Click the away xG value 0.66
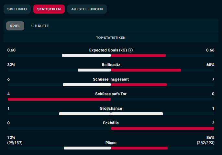Image resolution: width=222 pixels, height=155 pixels. (x=210, y=50)
